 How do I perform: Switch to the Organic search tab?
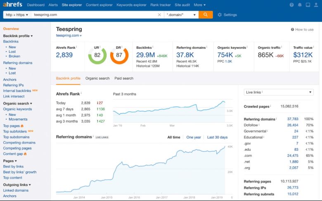(97, 78)
